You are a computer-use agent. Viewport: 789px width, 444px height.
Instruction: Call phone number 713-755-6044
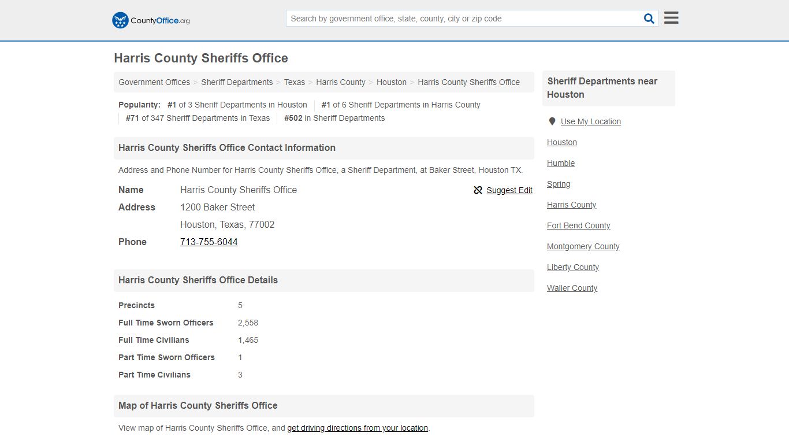pyautogui.click(x=209, y=242)
